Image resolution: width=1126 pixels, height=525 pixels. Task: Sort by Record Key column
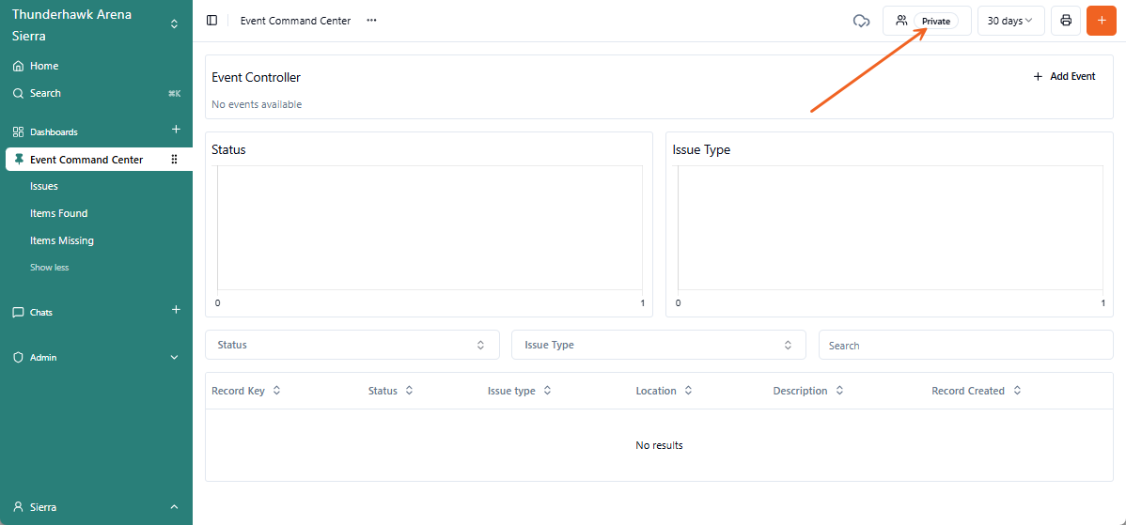point(245,391)
